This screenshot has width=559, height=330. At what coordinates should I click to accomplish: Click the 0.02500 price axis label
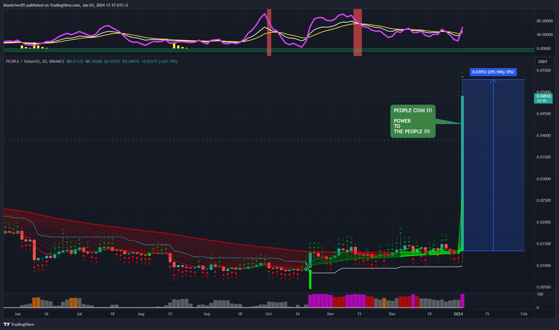543,200
